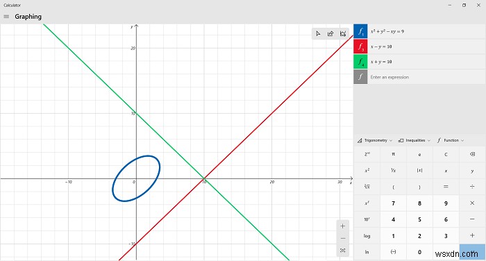
Task: Insert the variable y key
Action: 472,171
